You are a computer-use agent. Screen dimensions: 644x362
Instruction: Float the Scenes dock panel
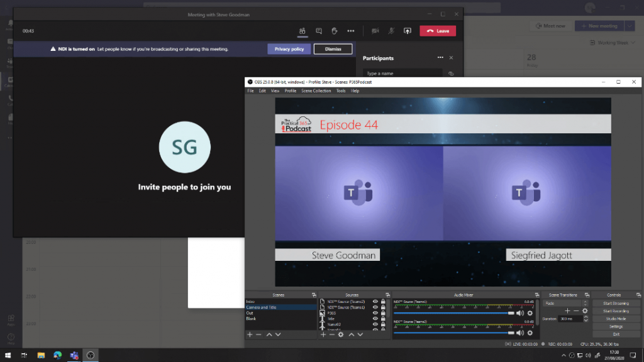314,295
